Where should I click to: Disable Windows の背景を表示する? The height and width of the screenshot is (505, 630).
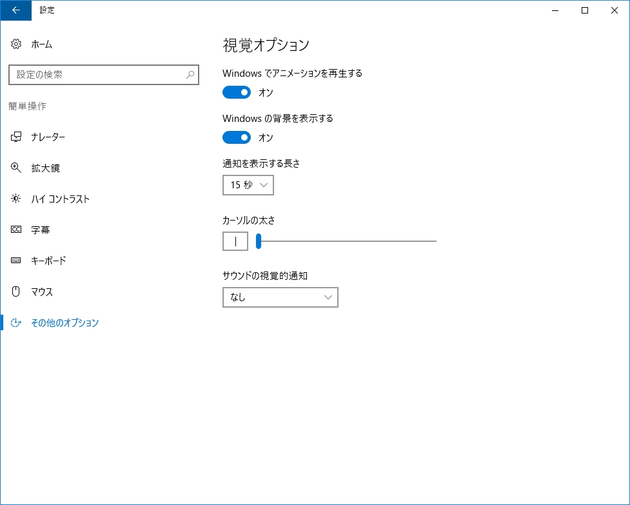[x=236, y=137]
